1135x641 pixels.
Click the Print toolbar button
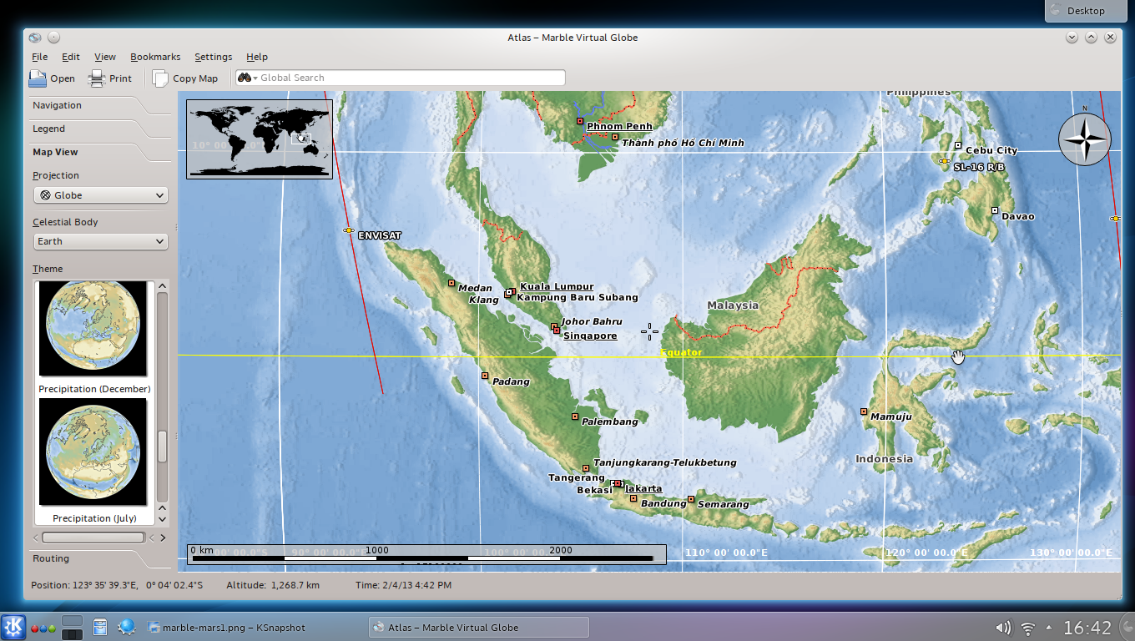[x=109, y=78]
